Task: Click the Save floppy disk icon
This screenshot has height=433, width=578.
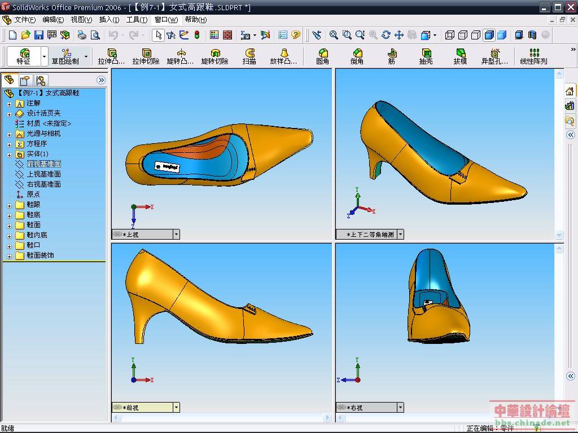Action: click(39, 35)
